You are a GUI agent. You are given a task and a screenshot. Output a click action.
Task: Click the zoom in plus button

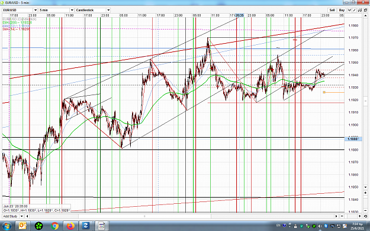359,216
